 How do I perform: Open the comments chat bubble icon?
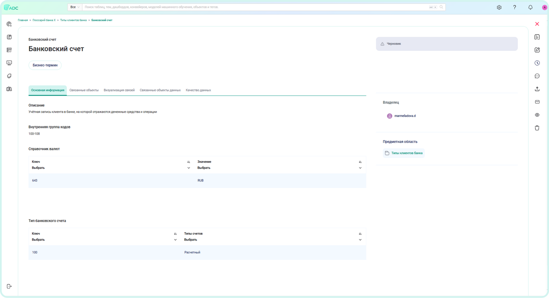(537, 76)
